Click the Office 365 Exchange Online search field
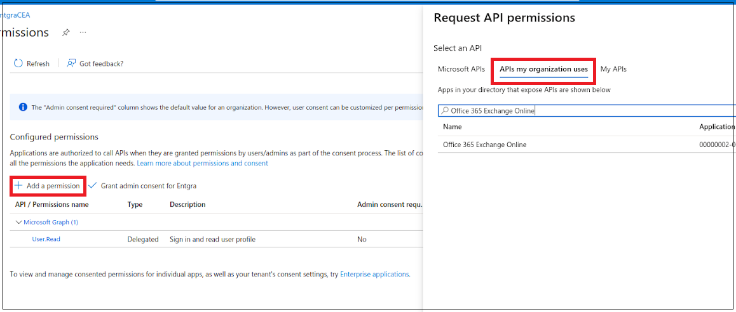Image resolution: width=736 pixels, height=312 pixels. click(587, 111)
